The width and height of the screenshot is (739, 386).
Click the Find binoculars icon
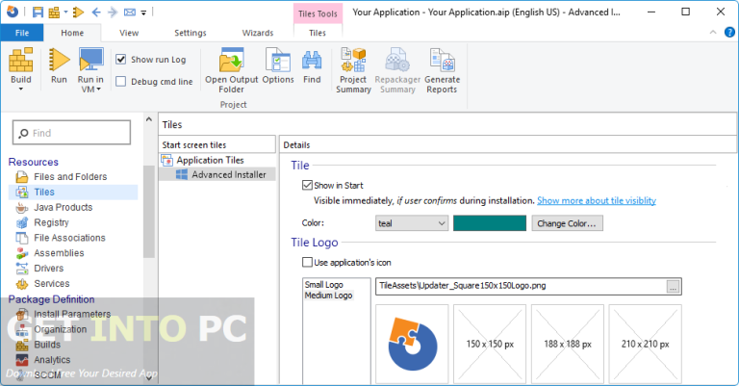tap(312, 61)
